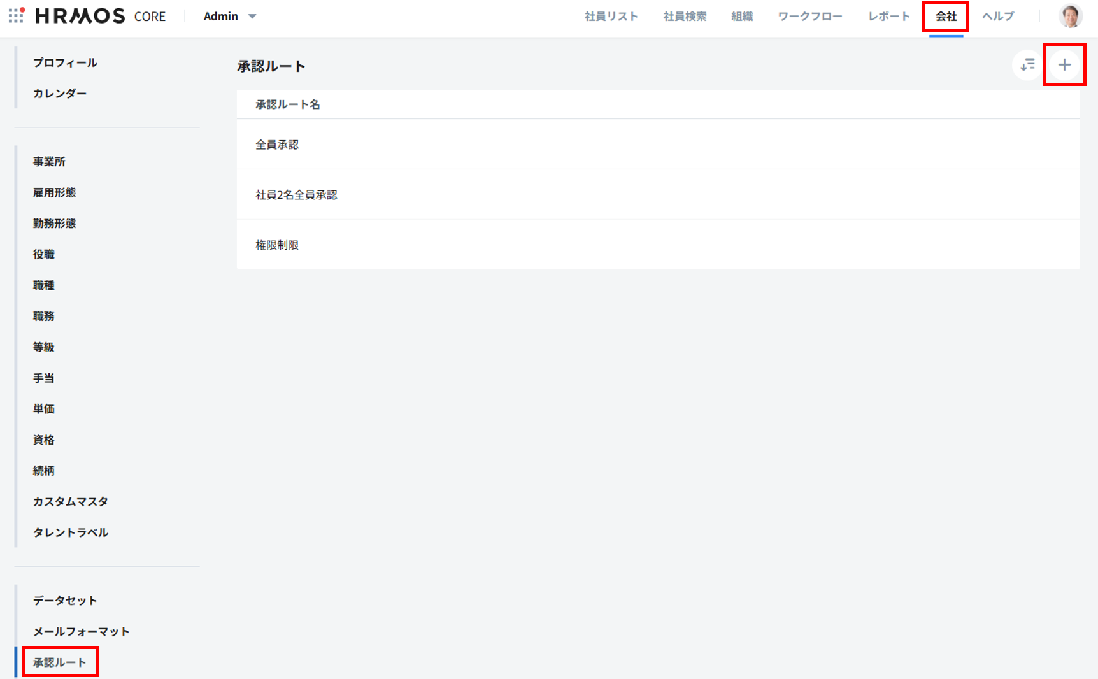
Task: Click the HRMOS CORE logo
Action: 101,16
